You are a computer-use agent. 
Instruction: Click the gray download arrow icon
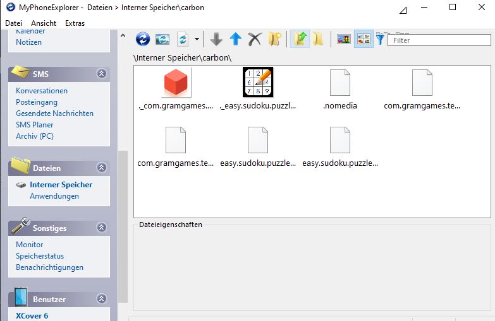216,39
